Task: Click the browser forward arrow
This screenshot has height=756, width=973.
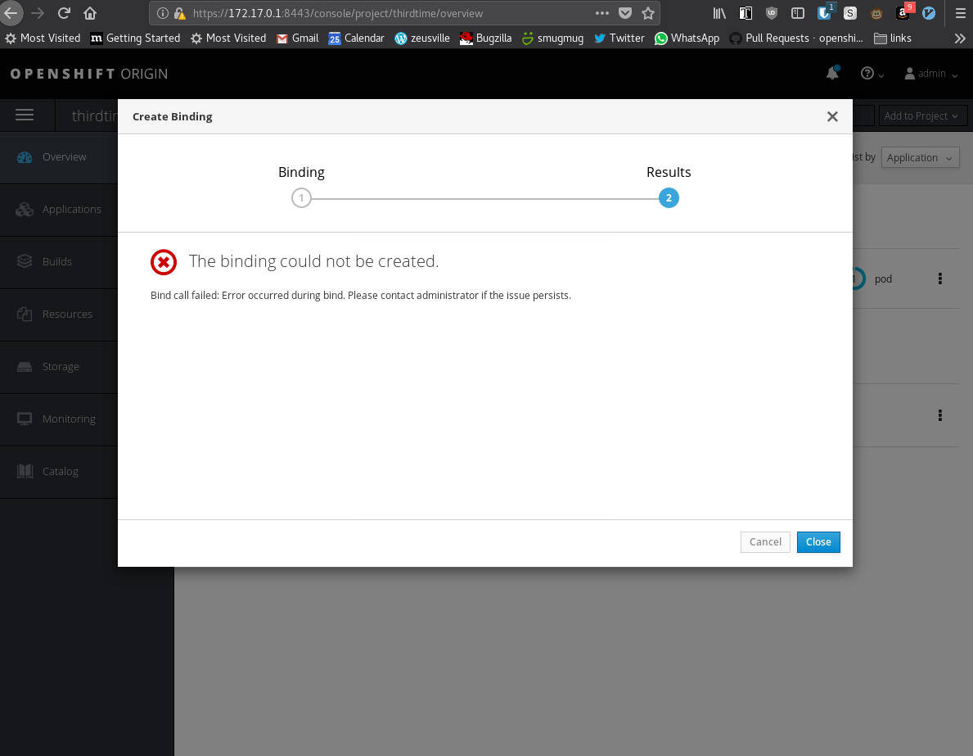Action: pyautogui.click(x=38, y=13)
